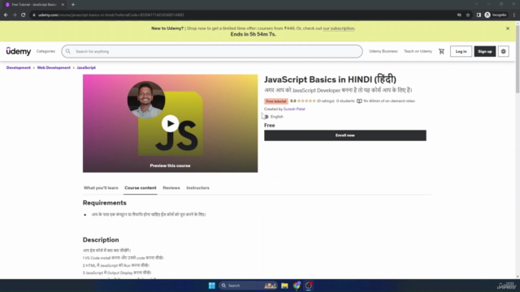Click the Sign up button
This screenshot has height=292, width=520.
pyautogui.click(x=485, y=51)
